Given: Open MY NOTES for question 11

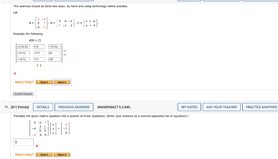Looking at the screenshot, I should [189, 107].
